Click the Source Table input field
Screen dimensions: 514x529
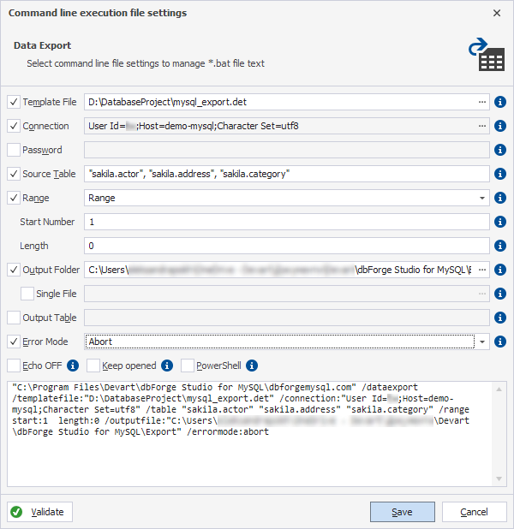(x=287, y=174)
